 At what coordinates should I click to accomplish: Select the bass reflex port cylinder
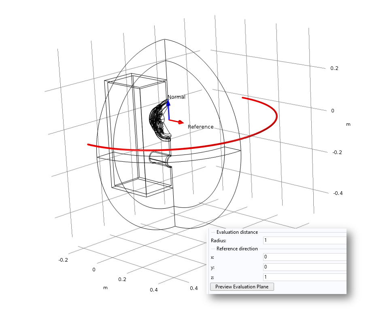pyautogui.click(x=159, y=159)
